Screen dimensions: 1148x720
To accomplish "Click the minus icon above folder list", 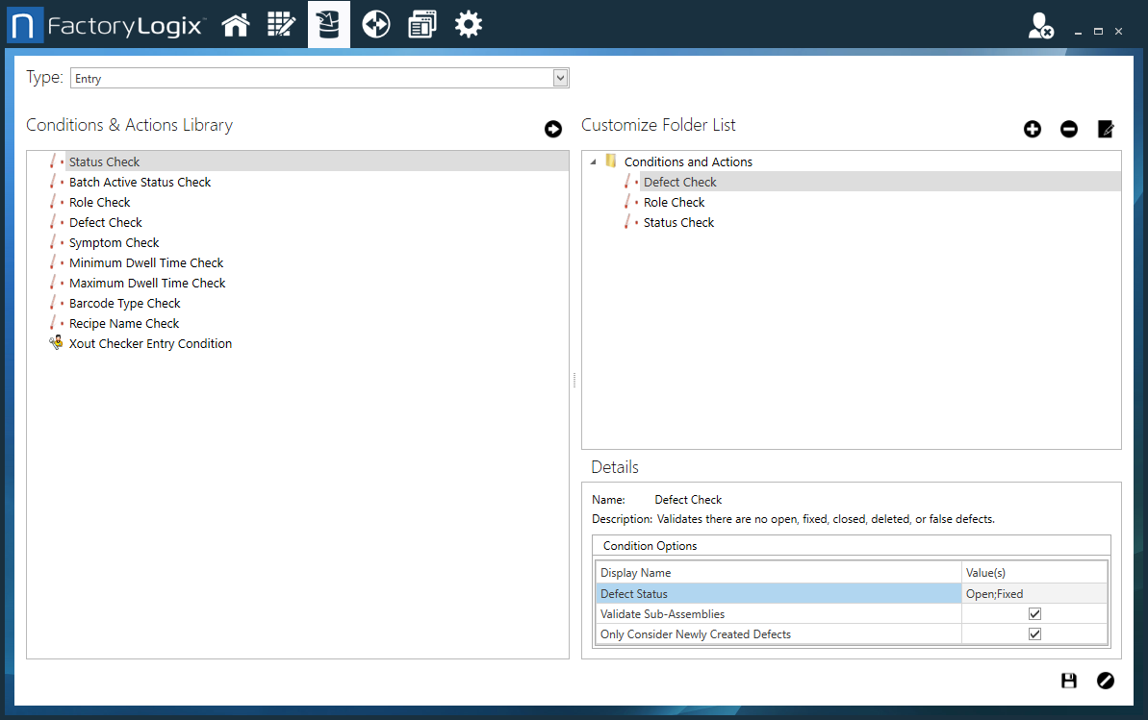I will point(1069,129).
